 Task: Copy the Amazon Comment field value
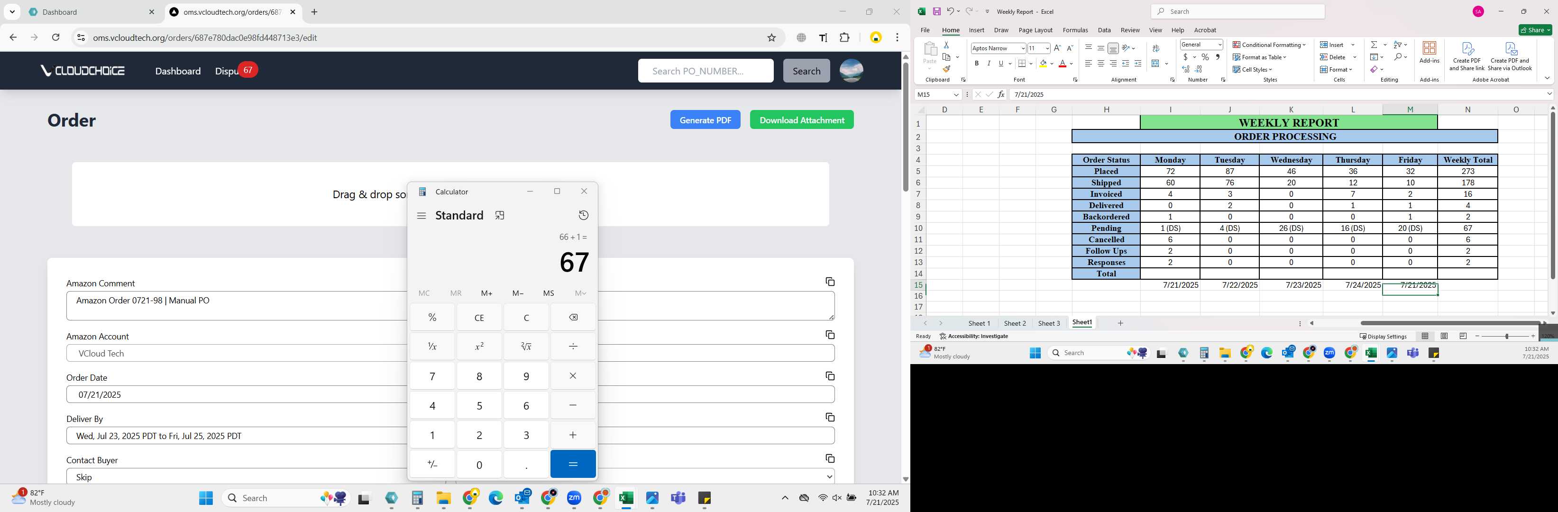coord(830,282)
